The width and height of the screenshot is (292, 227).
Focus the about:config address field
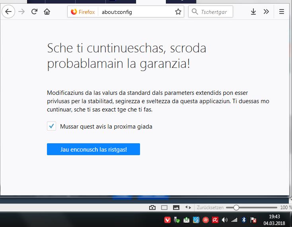click(x=136, y=12)
